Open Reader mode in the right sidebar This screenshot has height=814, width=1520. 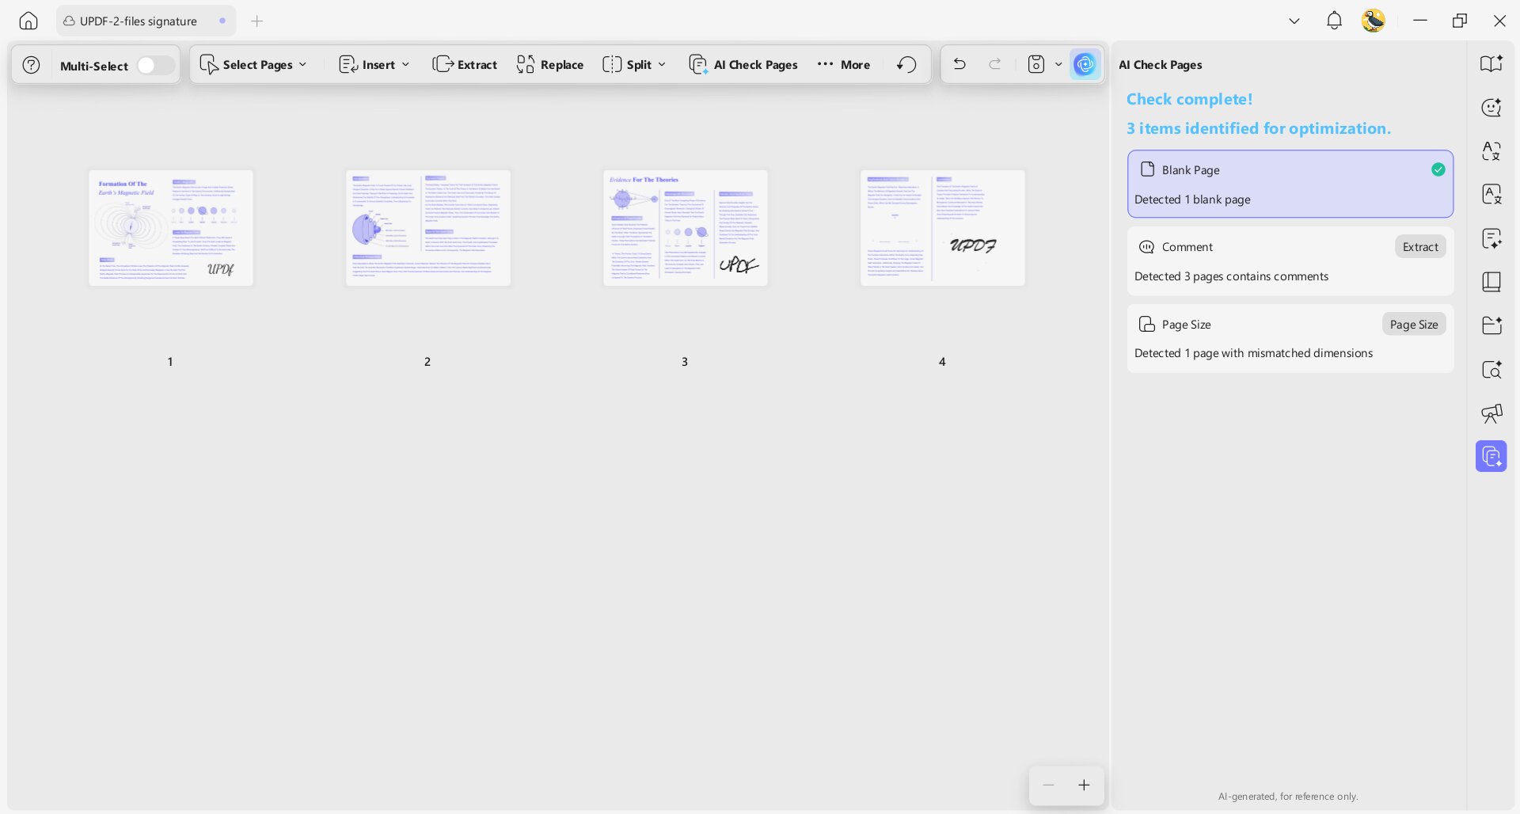pyautogui.click(x=1491, y=64)
